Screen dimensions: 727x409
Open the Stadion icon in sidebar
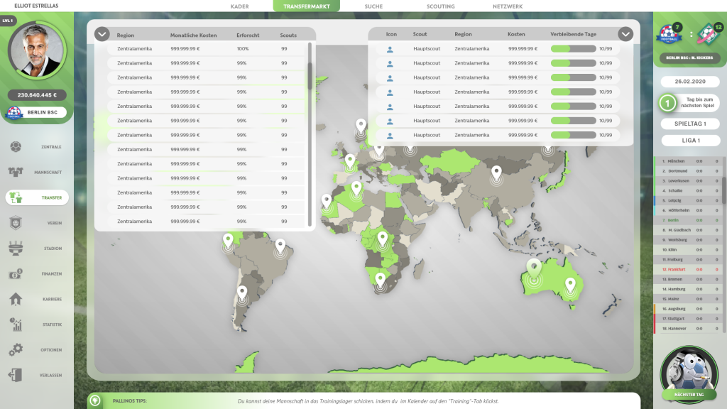click(15, 249)
